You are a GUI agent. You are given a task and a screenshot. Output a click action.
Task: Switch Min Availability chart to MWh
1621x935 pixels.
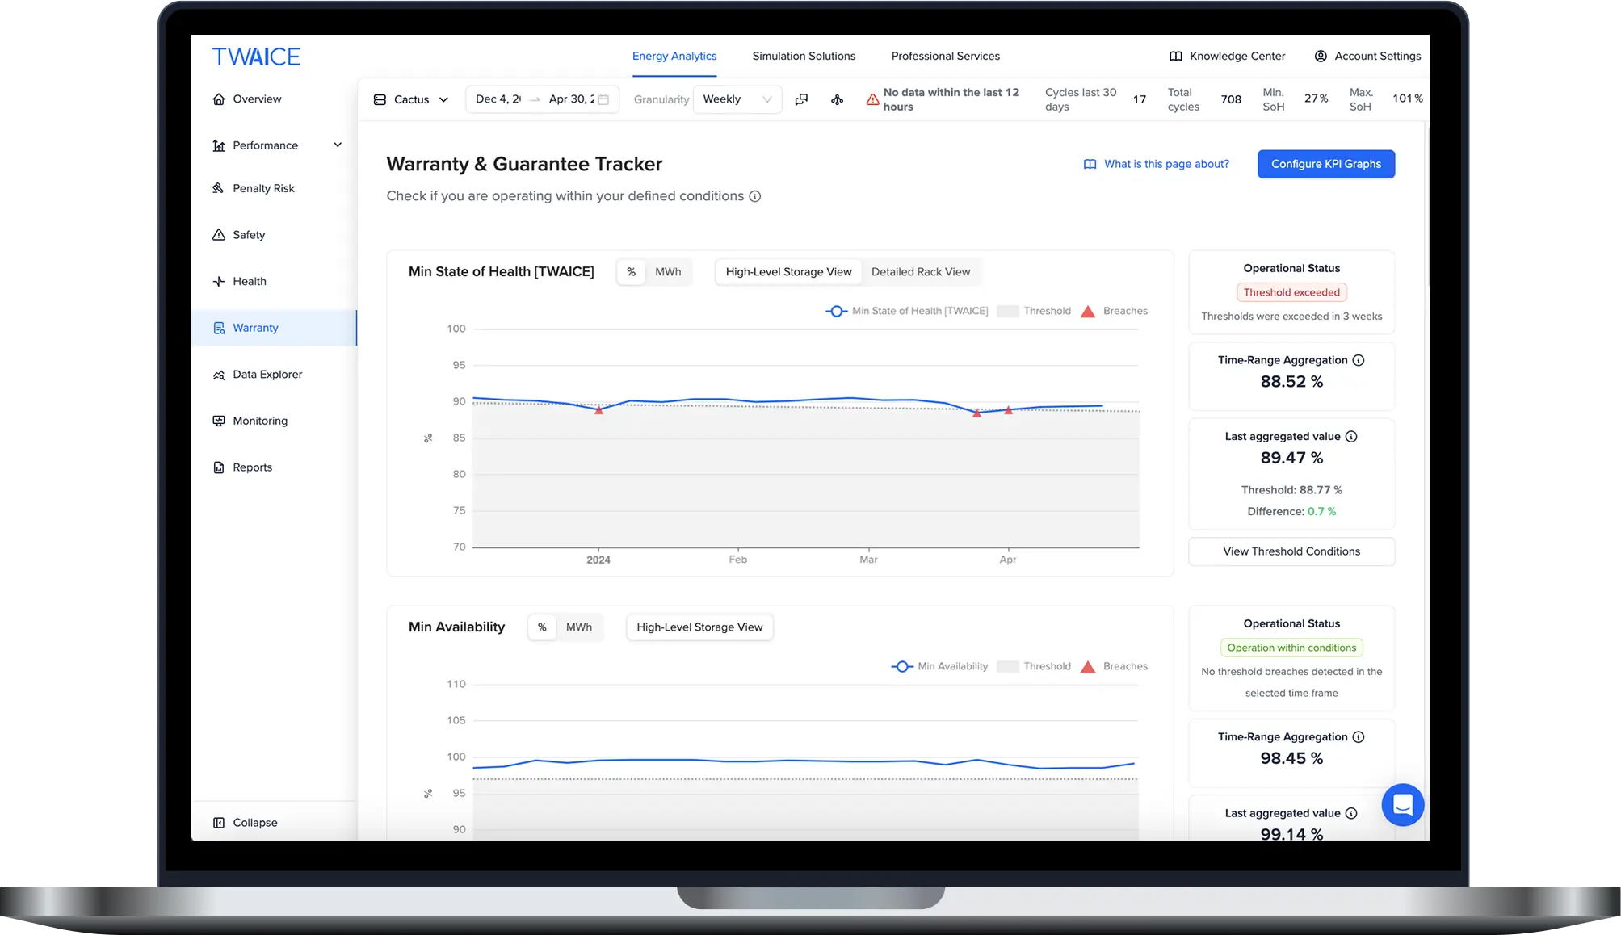(x=578, y=627)
